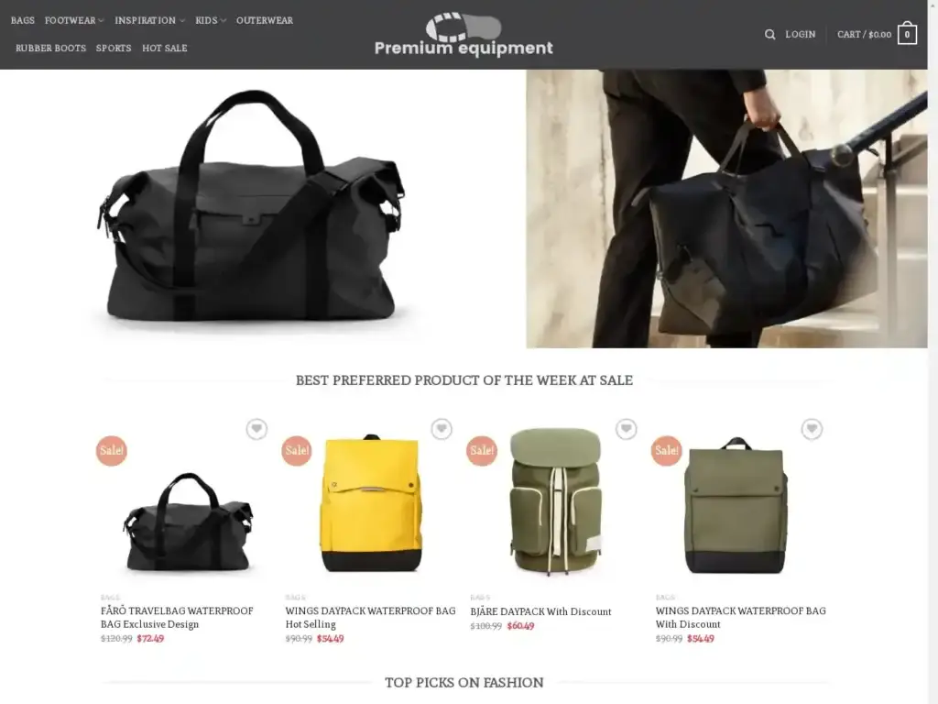The width and height of the screenshot is (938, 704).
Task: Open the shopping cart bag icon
Action: coord(907,34)
